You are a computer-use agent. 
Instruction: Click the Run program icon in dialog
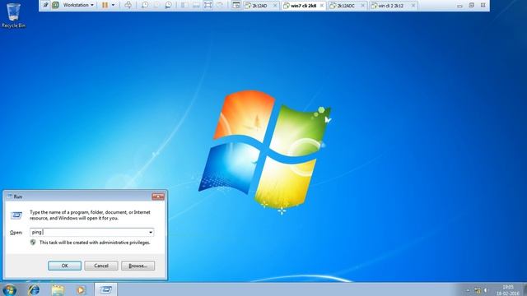point(16,215)
